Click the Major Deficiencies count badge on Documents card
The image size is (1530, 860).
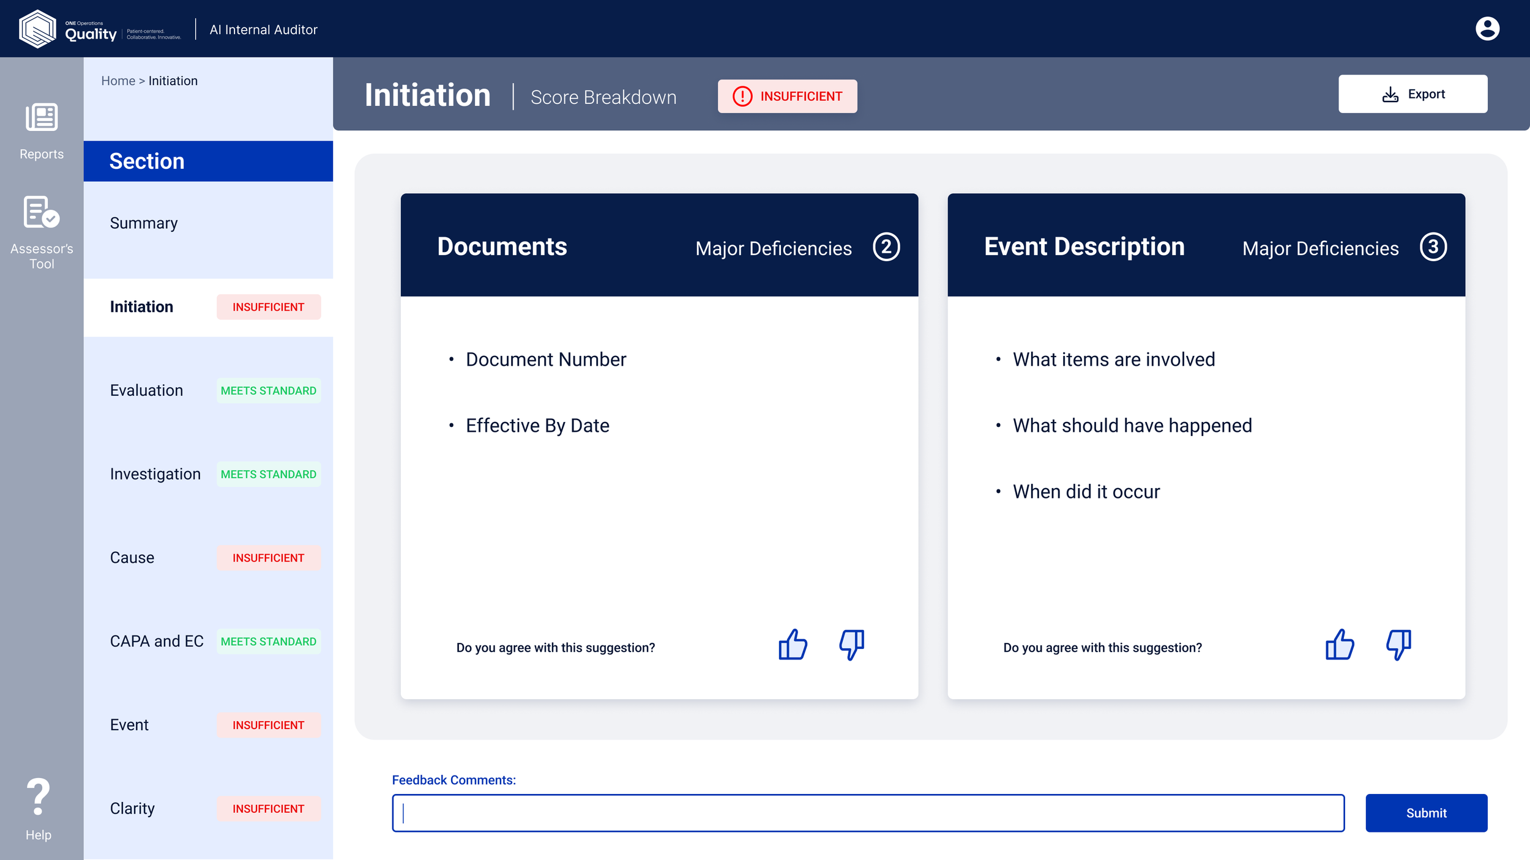tap(886, 248)
